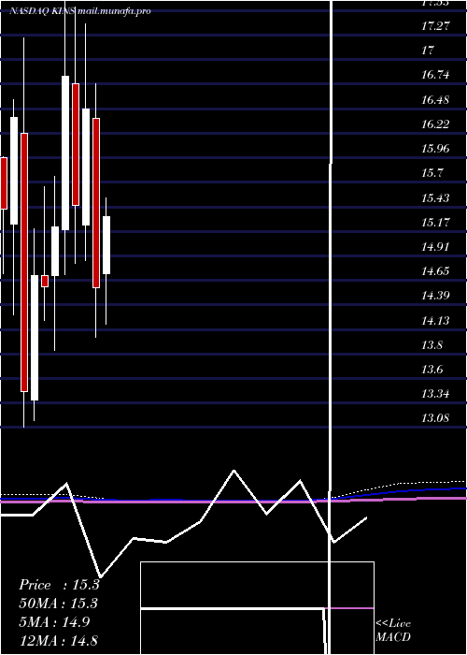The width and height of the screenshot is (467, 655).
Task: Click the 13.8 price axis label
Action: (x=432, y=345)
